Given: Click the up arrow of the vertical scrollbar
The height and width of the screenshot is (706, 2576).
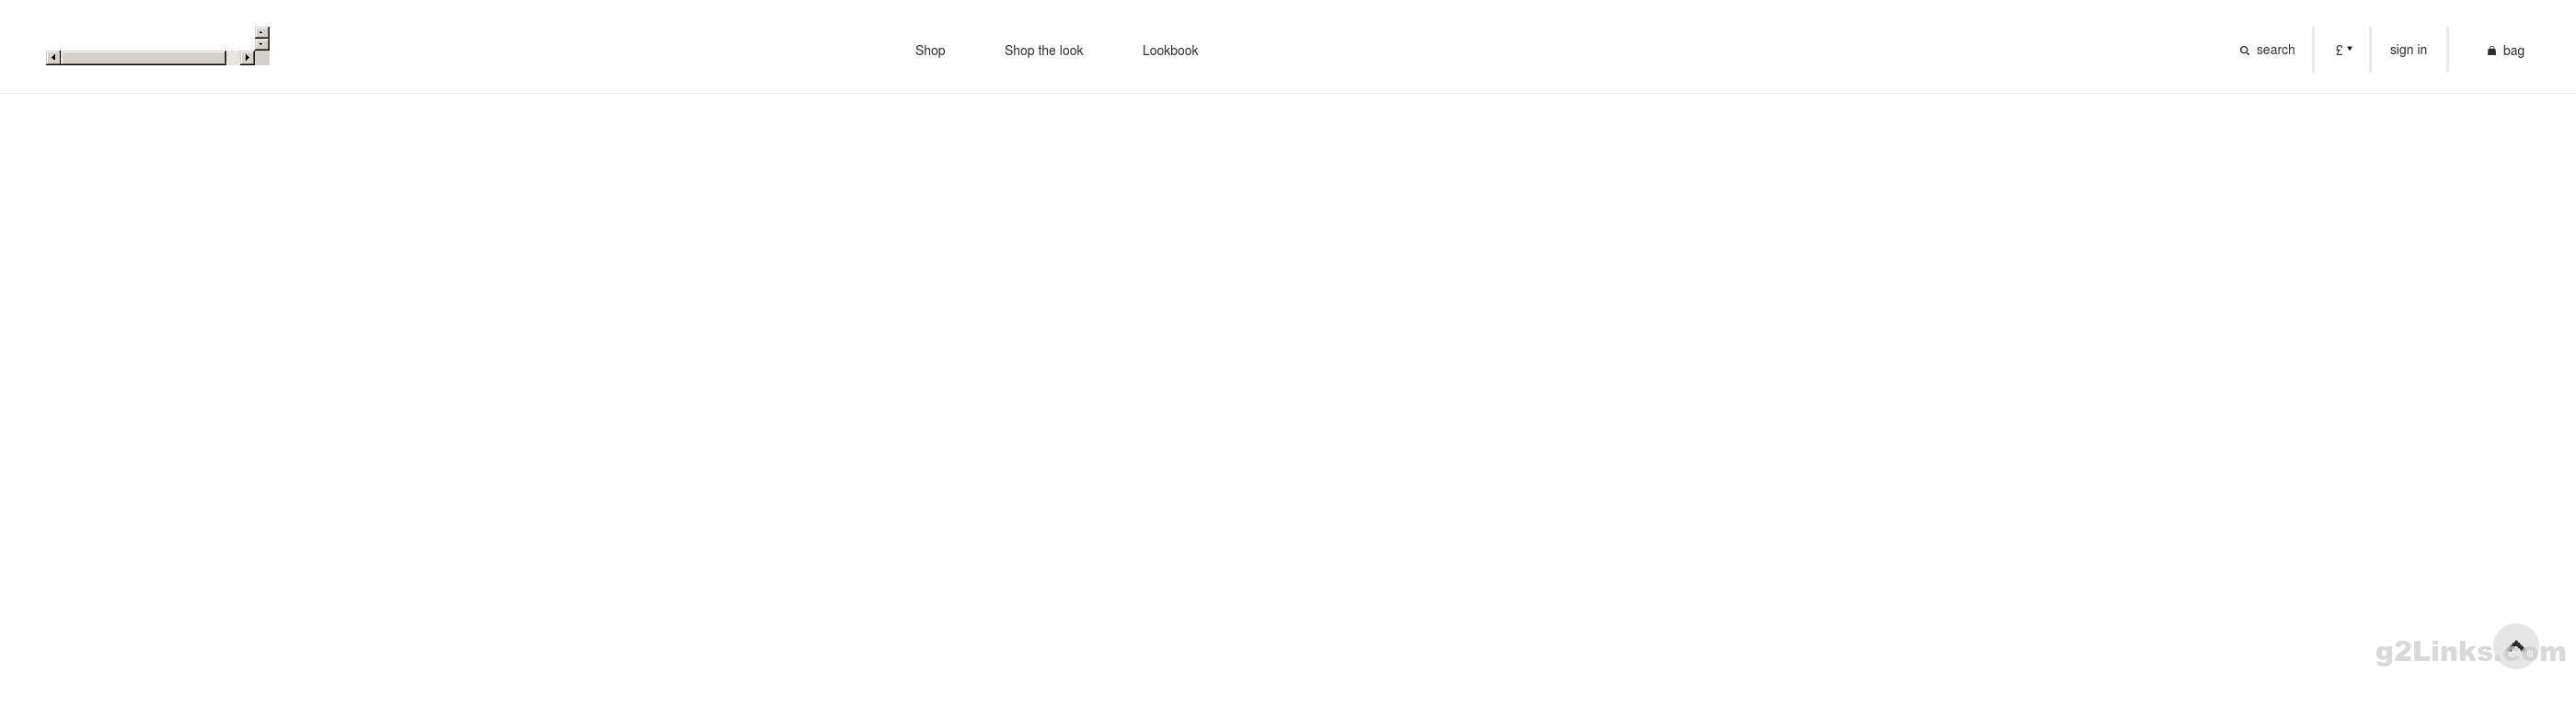Looking at the screenshot, I should point(262,33).
